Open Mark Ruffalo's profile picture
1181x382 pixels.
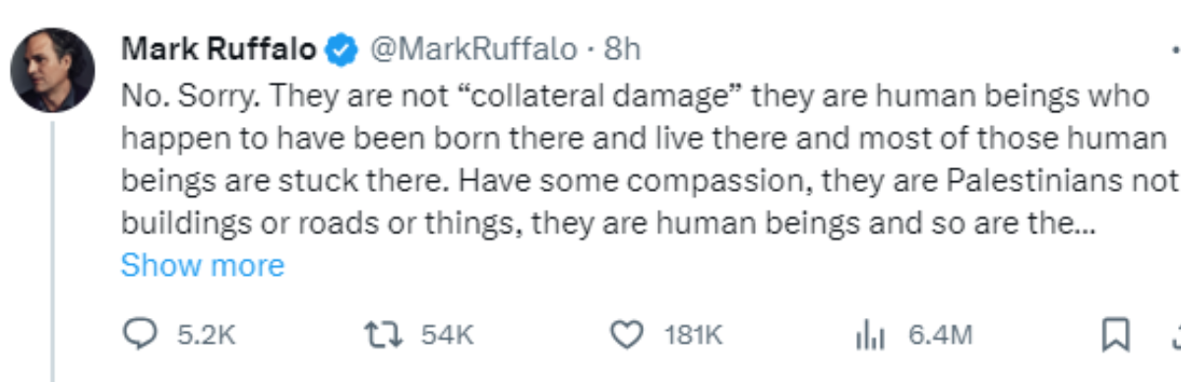click(51, 70)
